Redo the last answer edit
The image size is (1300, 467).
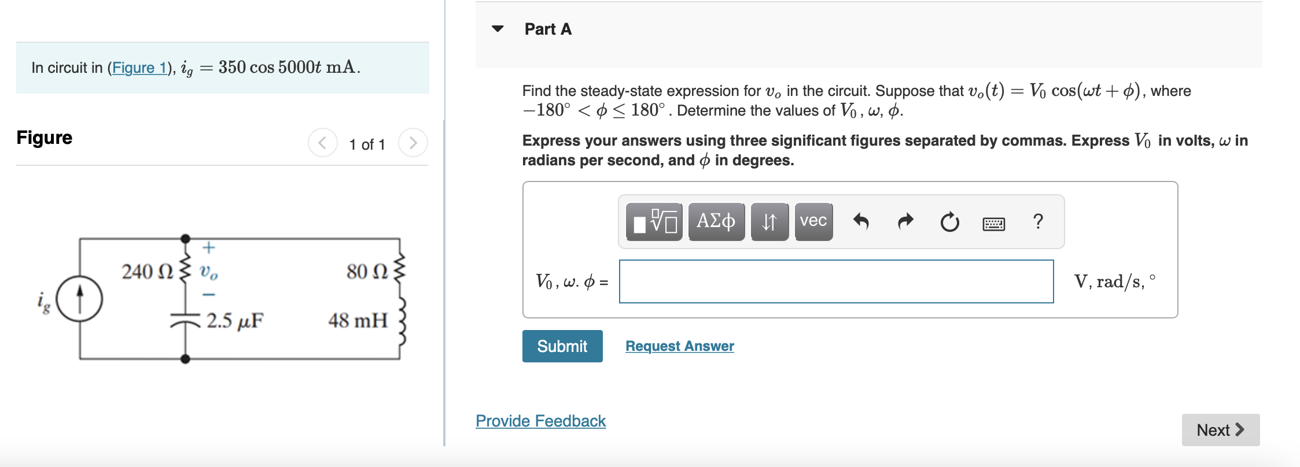904,221
